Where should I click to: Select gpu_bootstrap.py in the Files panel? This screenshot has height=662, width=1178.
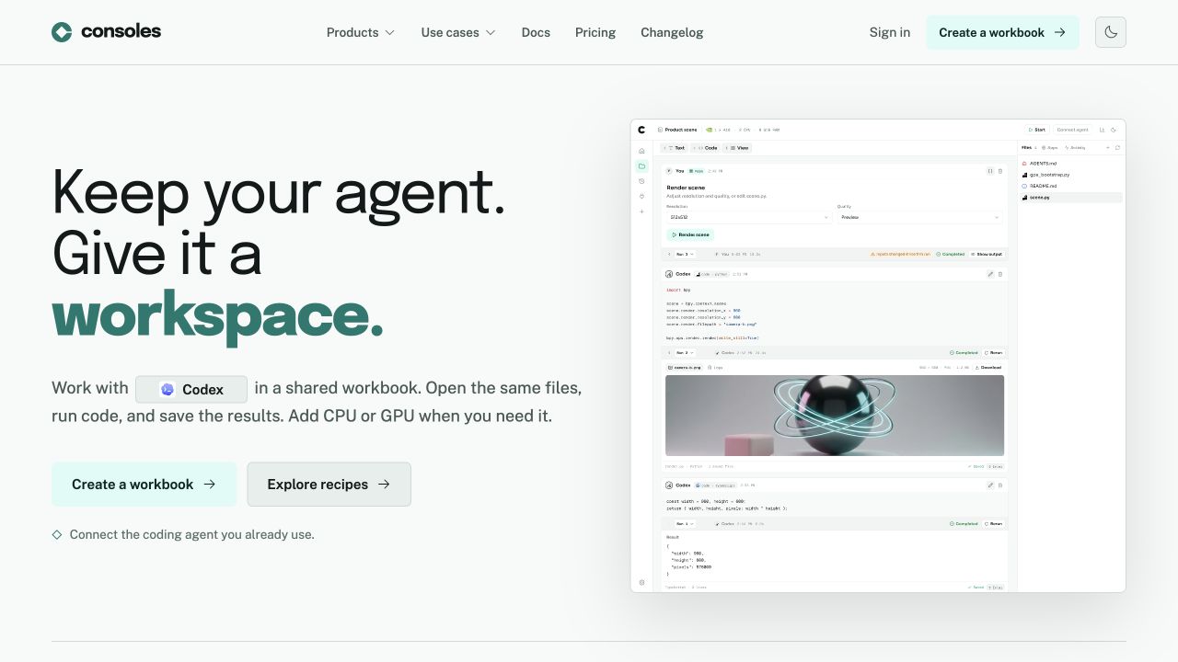coord(1071,175)
